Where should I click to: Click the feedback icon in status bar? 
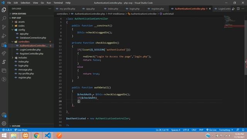(x=238, y=130)
